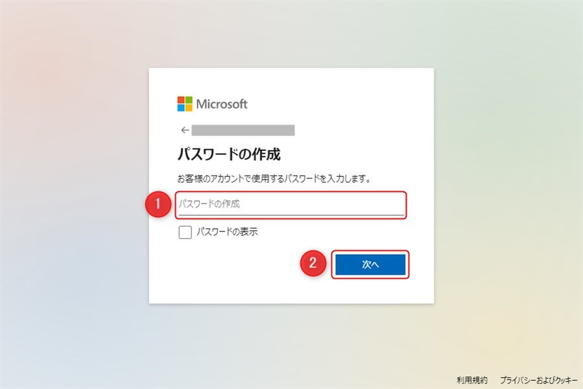583x389 pixels.
Task: Open the プライバシーおよびクッキー link
Action: (538, 380)
